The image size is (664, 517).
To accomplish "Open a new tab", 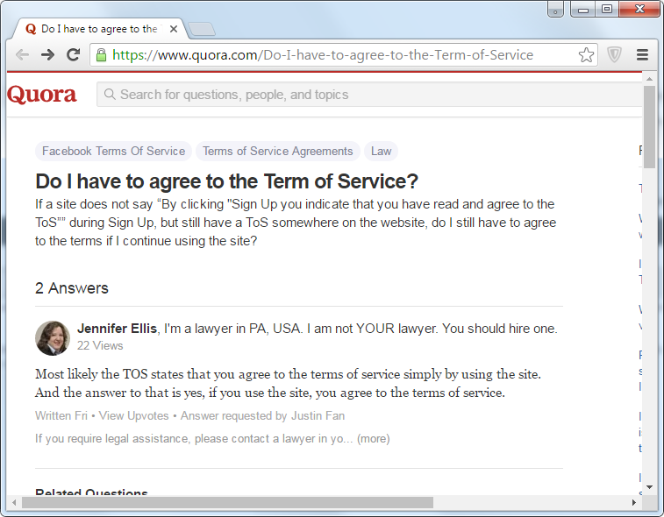I will (x=201, y=30).
